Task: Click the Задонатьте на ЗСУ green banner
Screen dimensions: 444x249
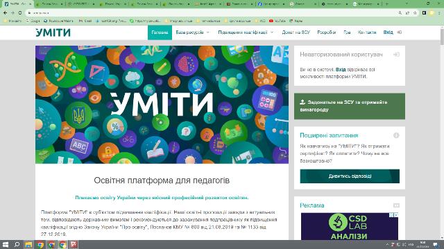Action: (x=350, y=106)
